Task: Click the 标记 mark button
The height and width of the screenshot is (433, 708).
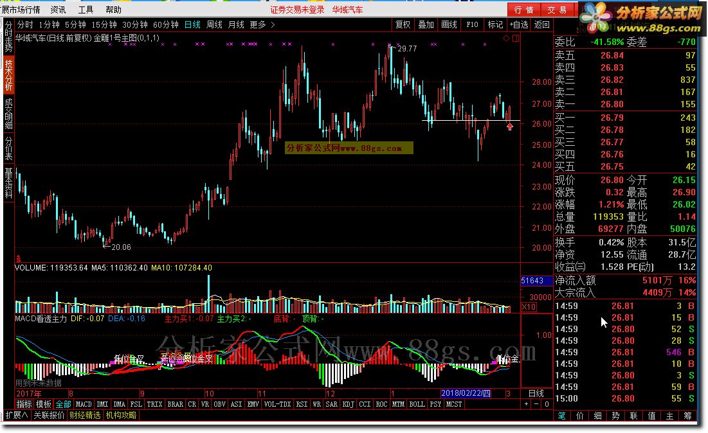Action: coord(495,25)
